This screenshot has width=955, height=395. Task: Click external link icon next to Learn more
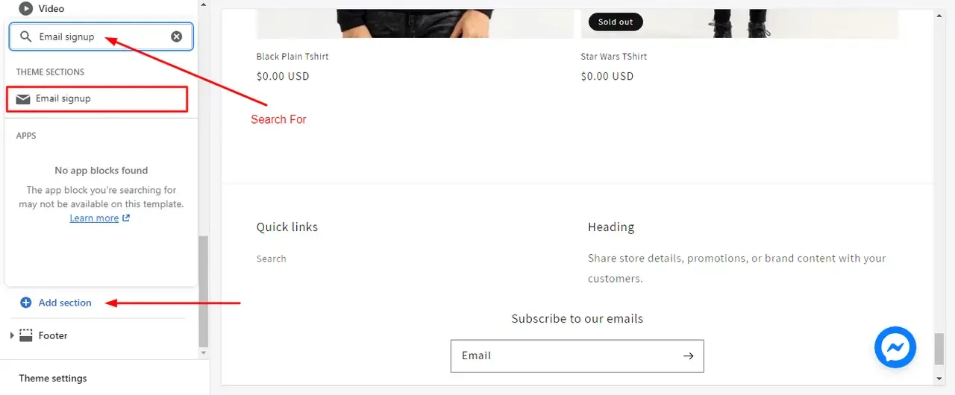click(126, 218)
